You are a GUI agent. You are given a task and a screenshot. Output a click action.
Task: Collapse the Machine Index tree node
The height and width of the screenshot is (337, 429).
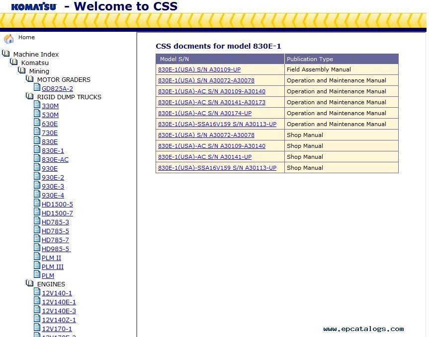6,53
